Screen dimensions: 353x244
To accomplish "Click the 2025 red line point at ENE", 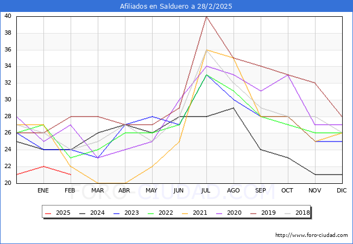I will pyautogui.click(x=43, y=166).
